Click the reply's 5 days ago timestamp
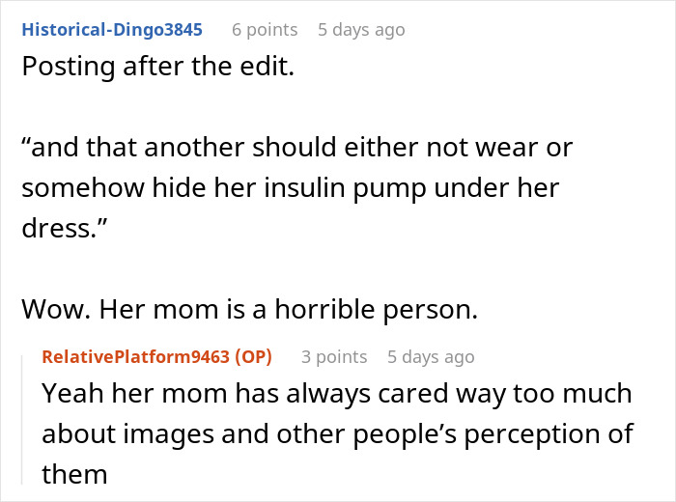The width and height of the screenshot is (676, 502). tap(431, 357)
